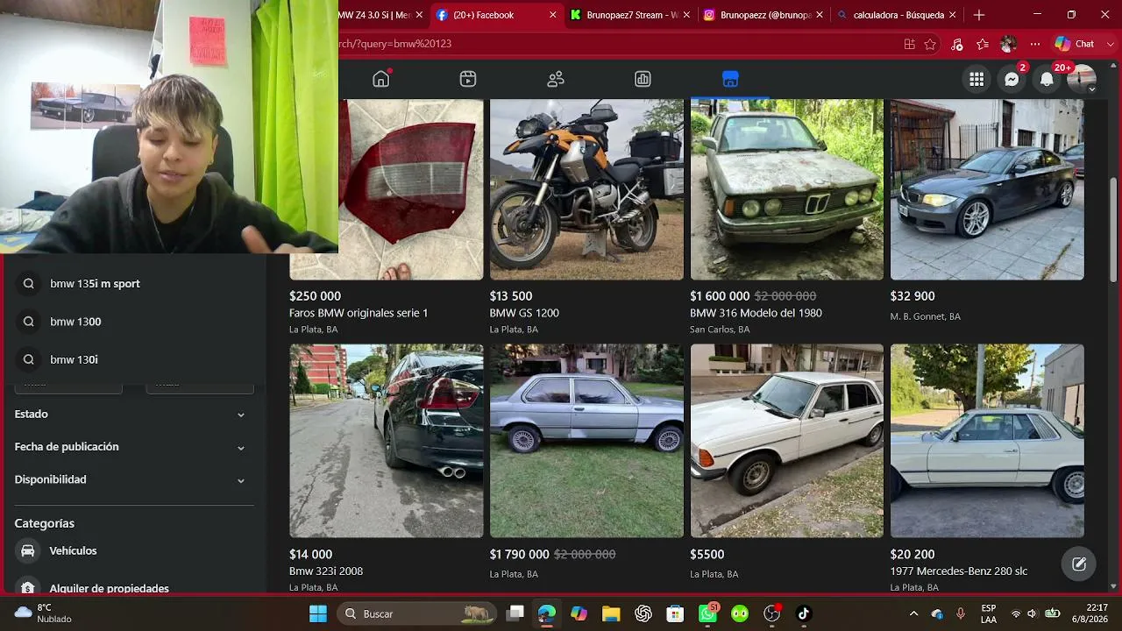The image size is (1122, 631).
Task: Open the browser favorites list icon
Action: [983, 44]
